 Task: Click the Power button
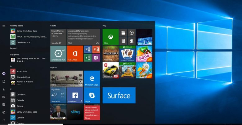click(x=4, y=120)
